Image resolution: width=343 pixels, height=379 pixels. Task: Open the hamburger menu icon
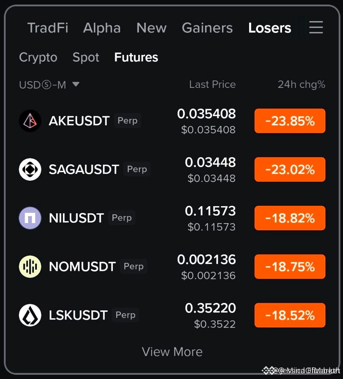coord(316,27)
